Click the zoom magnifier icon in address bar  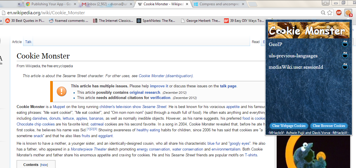(323, 13)
